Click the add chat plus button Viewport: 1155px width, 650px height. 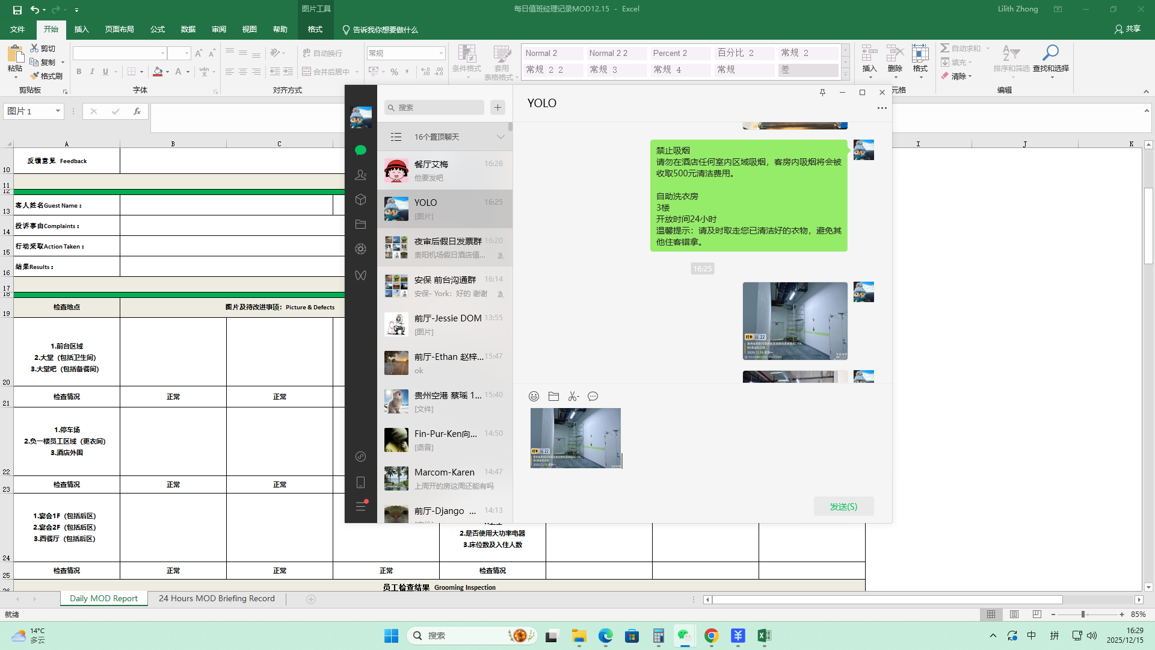(497, 107)
